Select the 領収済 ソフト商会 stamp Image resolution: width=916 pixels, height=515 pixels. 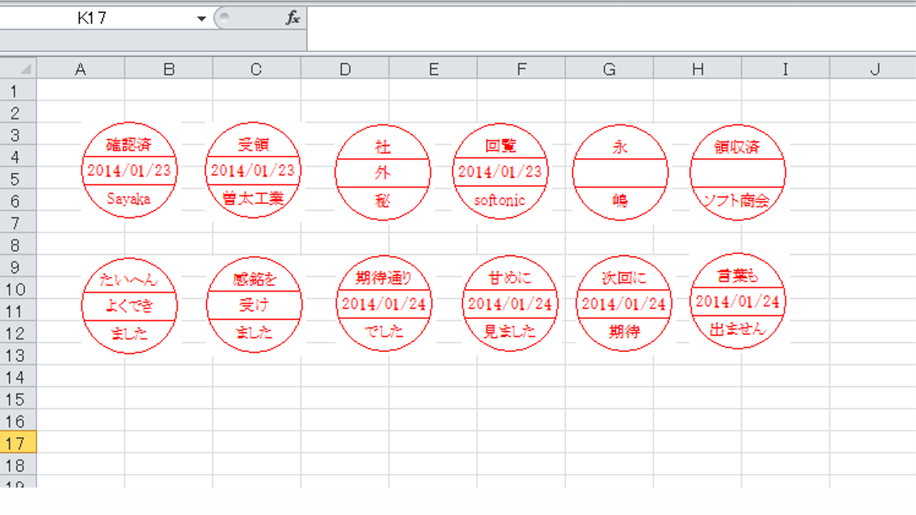tap(737, 172)
